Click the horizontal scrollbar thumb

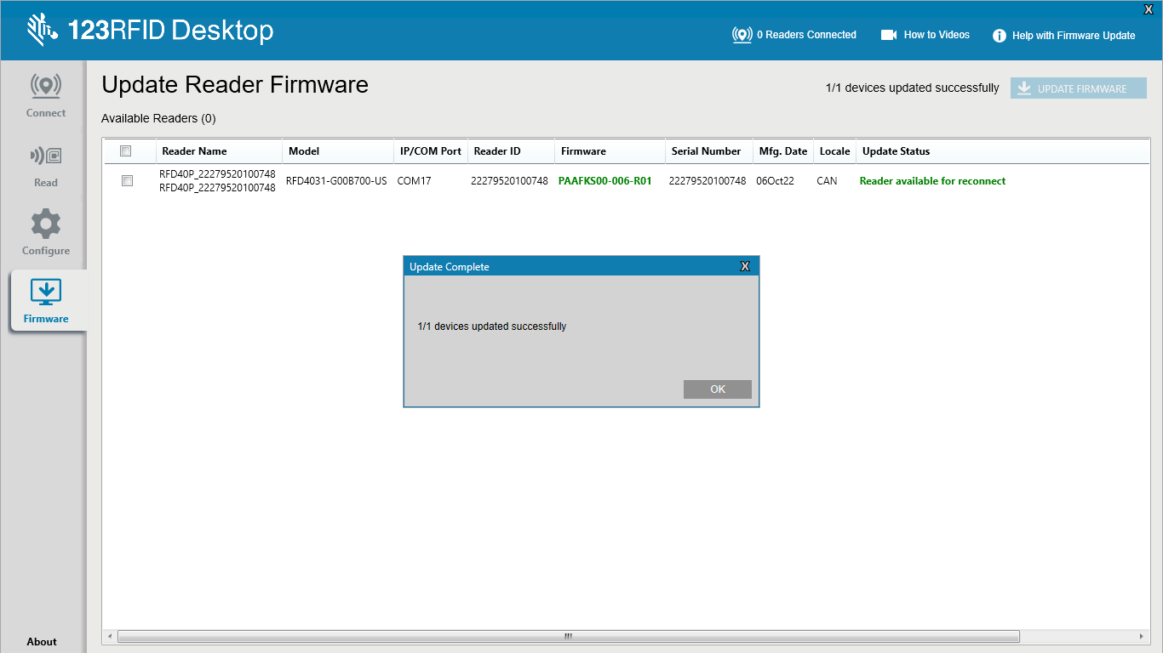pyautogui.click(x=568, y=636)
